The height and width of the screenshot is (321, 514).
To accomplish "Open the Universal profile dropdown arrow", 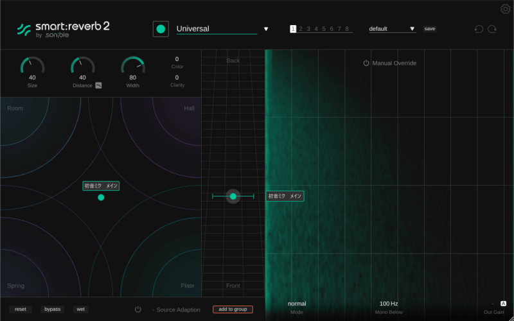I will click(x=266, y=29).
